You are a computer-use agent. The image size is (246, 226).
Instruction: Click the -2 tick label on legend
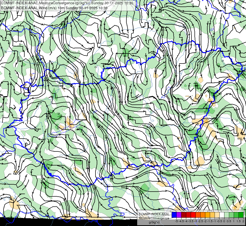[205, 221]
